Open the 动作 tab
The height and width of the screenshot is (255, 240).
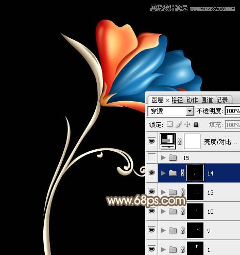pyautogui.click(x=192, y=100)
